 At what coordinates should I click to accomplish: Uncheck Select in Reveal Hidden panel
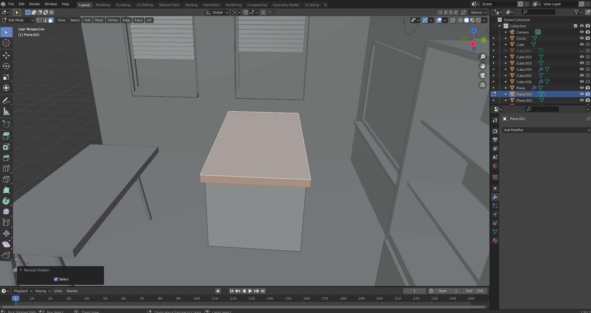(x=56, y=279)
